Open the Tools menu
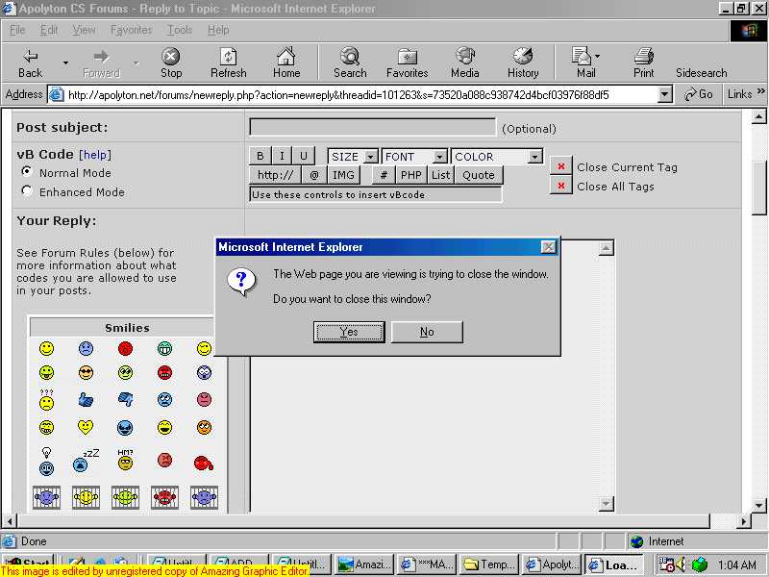This screenshot has height=577, width=769. pyautogui.click(x=180, y=30)
